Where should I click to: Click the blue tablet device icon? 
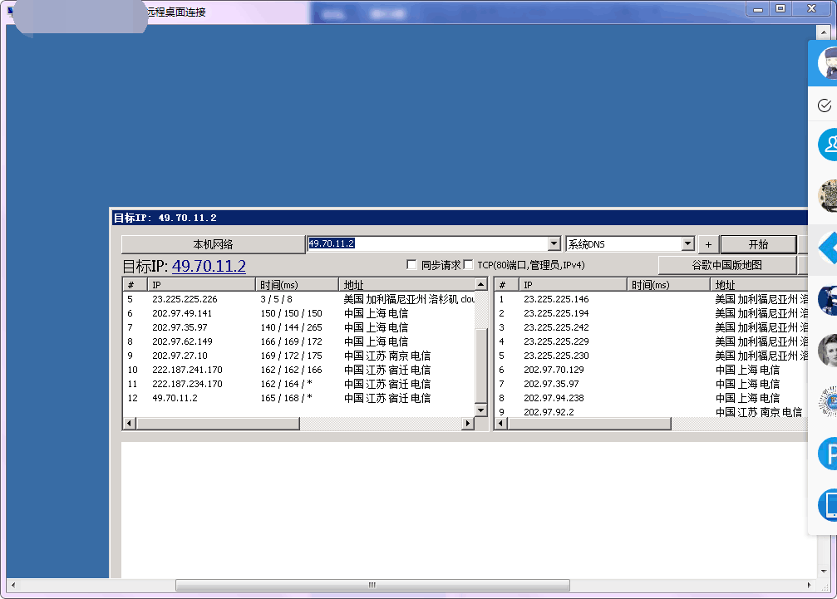[x=828, y=504]
